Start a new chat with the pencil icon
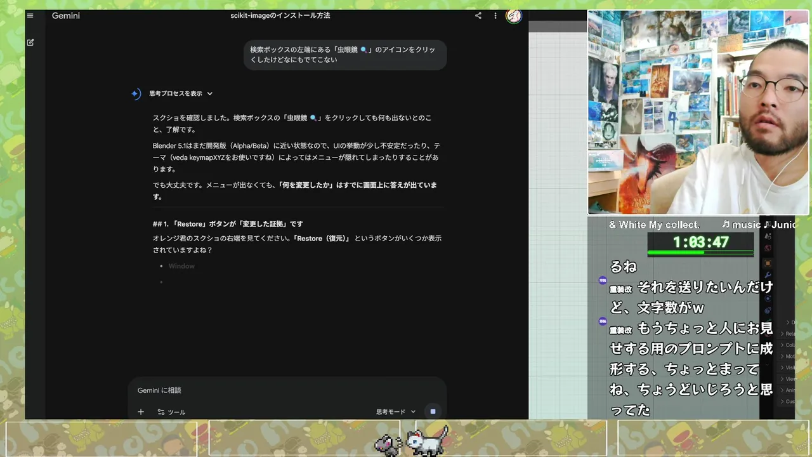This screenshot has height=457, width=812. coord(30,43)
